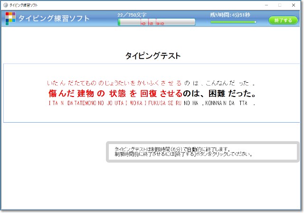304x213 pixels.
Task: Click the gray hint message box
Action: (x=201, y=152)
